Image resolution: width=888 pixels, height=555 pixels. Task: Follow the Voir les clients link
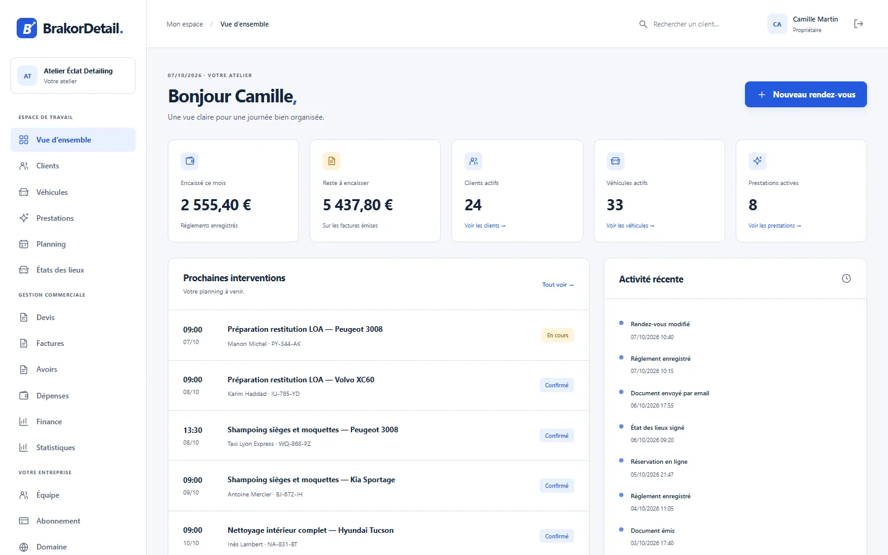click(485, 226)
